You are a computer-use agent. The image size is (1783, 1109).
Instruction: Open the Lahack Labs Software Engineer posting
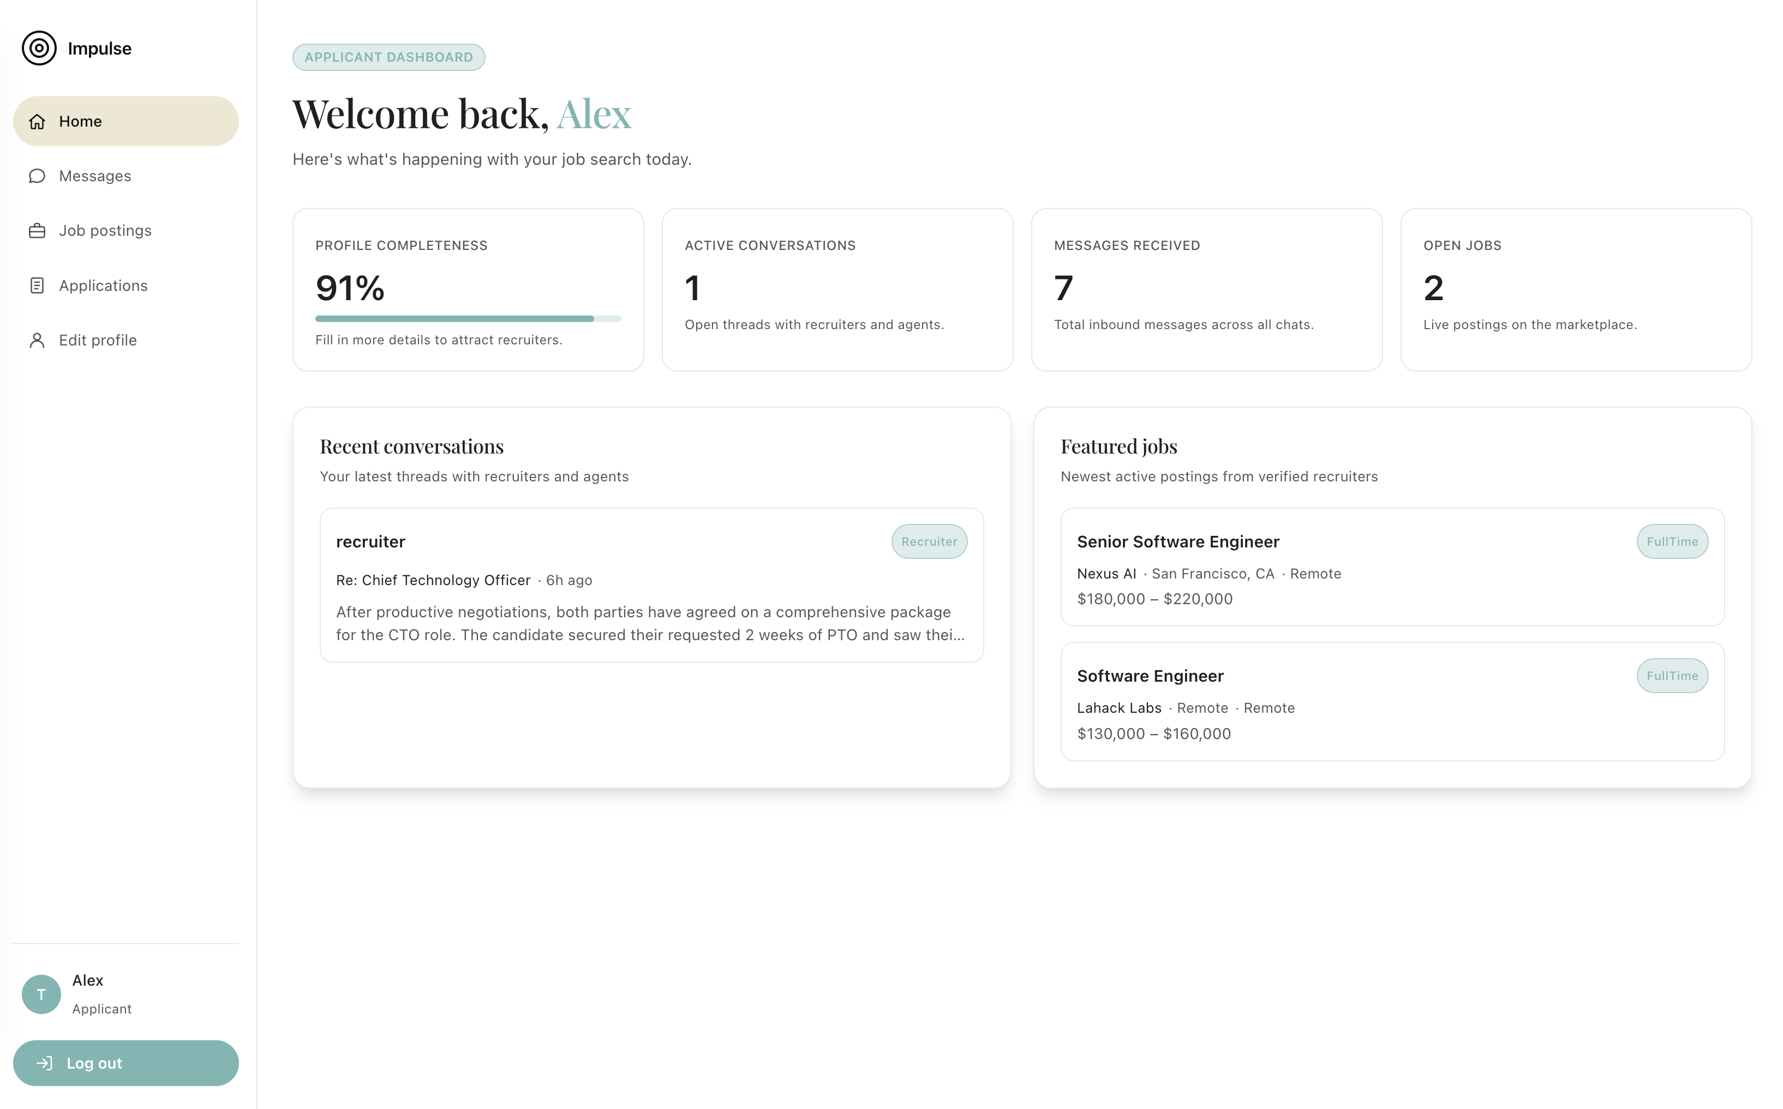pyautogui.click(x=1150, y=676)
